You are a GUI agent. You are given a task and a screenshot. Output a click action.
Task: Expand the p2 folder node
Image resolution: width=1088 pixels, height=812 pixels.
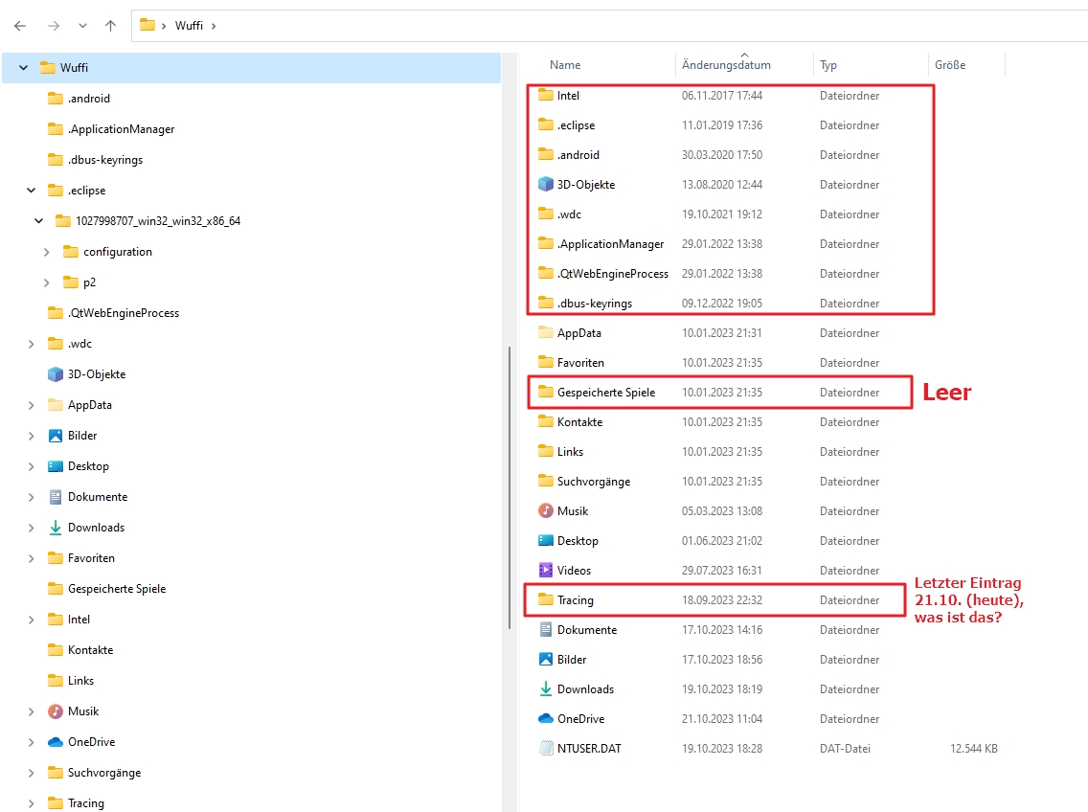tap(47, 282)
